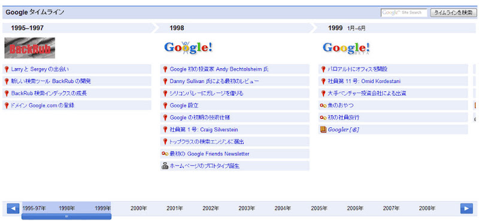This screenshot has width=479, height=221.
Task: Click the タイムラインを検索 button
Action: click(x=453, y=13)
